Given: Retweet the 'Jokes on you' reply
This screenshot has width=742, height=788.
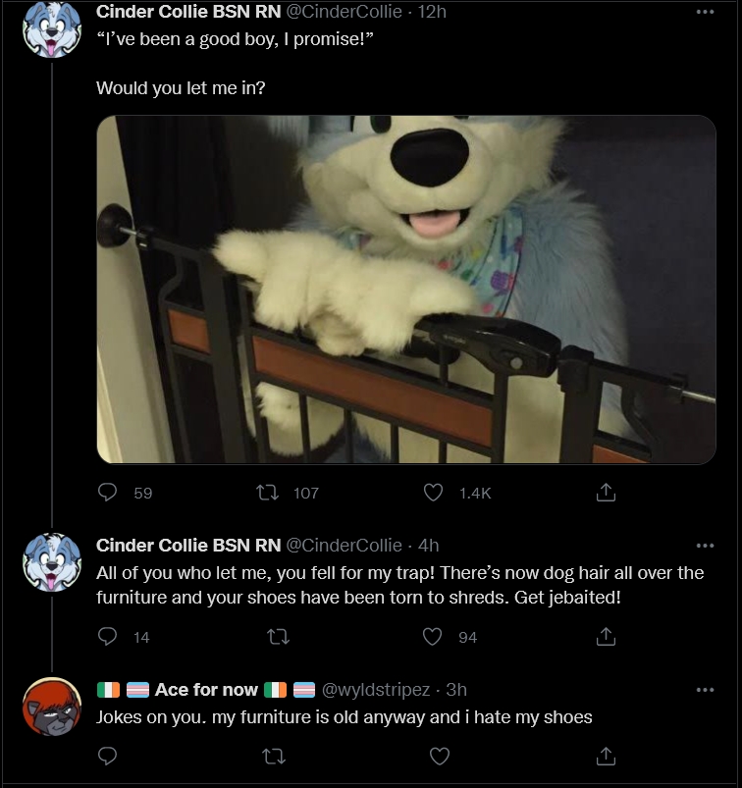Looking at the screenshot, I should [274, 756].
